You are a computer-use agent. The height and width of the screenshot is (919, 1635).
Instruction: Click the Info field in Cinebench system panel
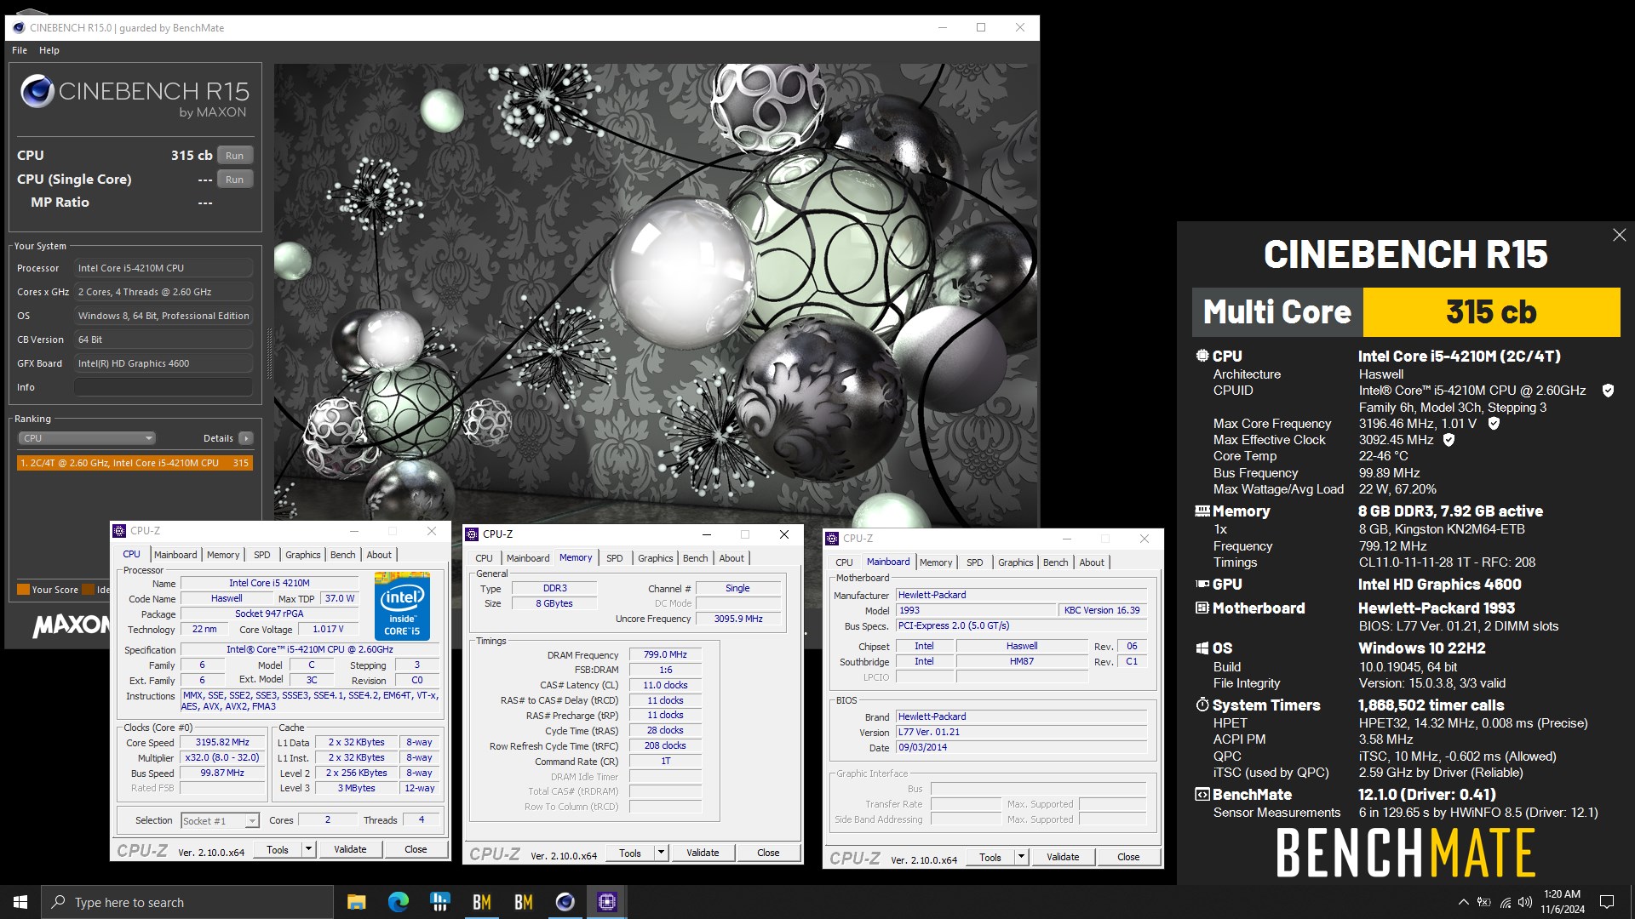pos(163,387)
